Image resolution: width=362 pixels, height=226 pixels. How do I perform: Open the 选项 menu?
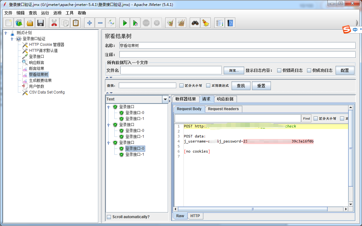tap(57, 13)
